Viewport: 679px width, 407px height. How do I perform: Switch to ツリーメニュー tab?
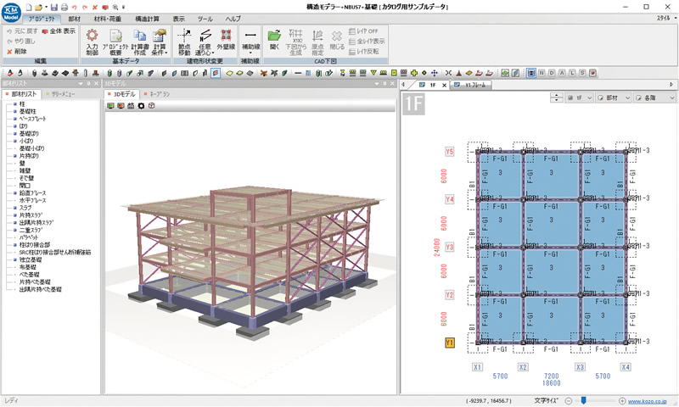60,94
